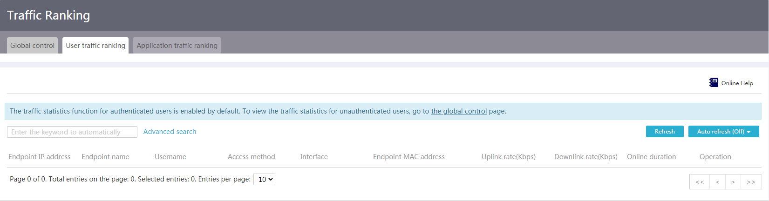This screenshot has width=769, height=201.
Task: Focus the keyword search input field
Action: pos(72,132)
